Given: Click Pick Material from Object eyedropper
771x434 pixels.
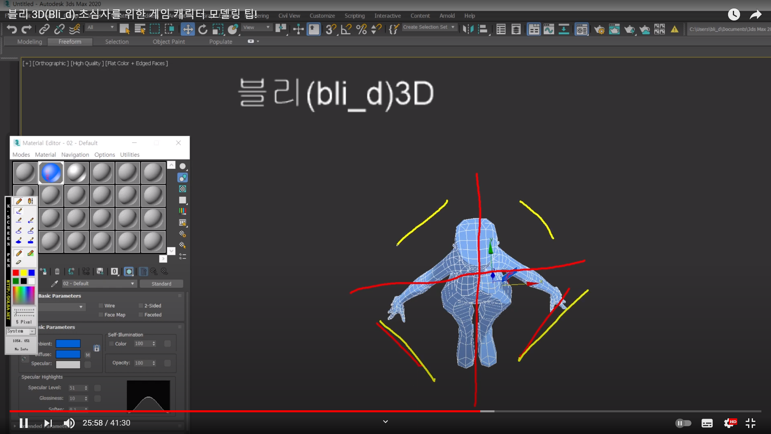Looking at the screenshot, I should pos(54,284).
